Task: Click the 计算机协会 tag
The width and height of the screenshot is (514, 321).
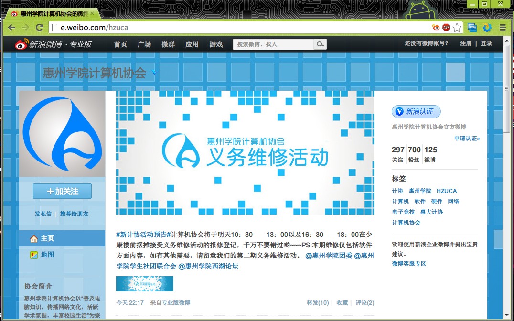Action: [406, 222]
